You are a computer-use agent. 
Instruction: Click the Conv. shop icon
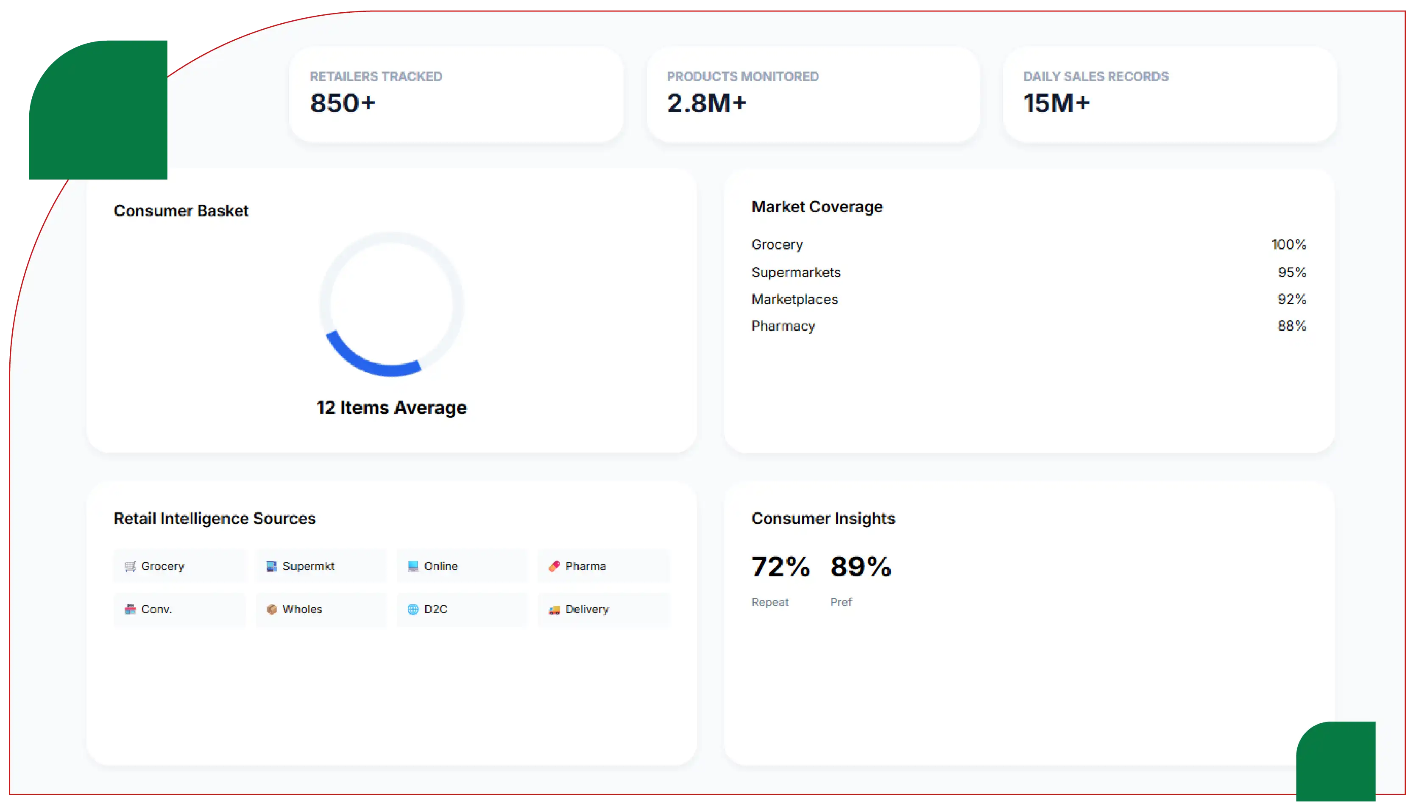(x=130, y=609)
